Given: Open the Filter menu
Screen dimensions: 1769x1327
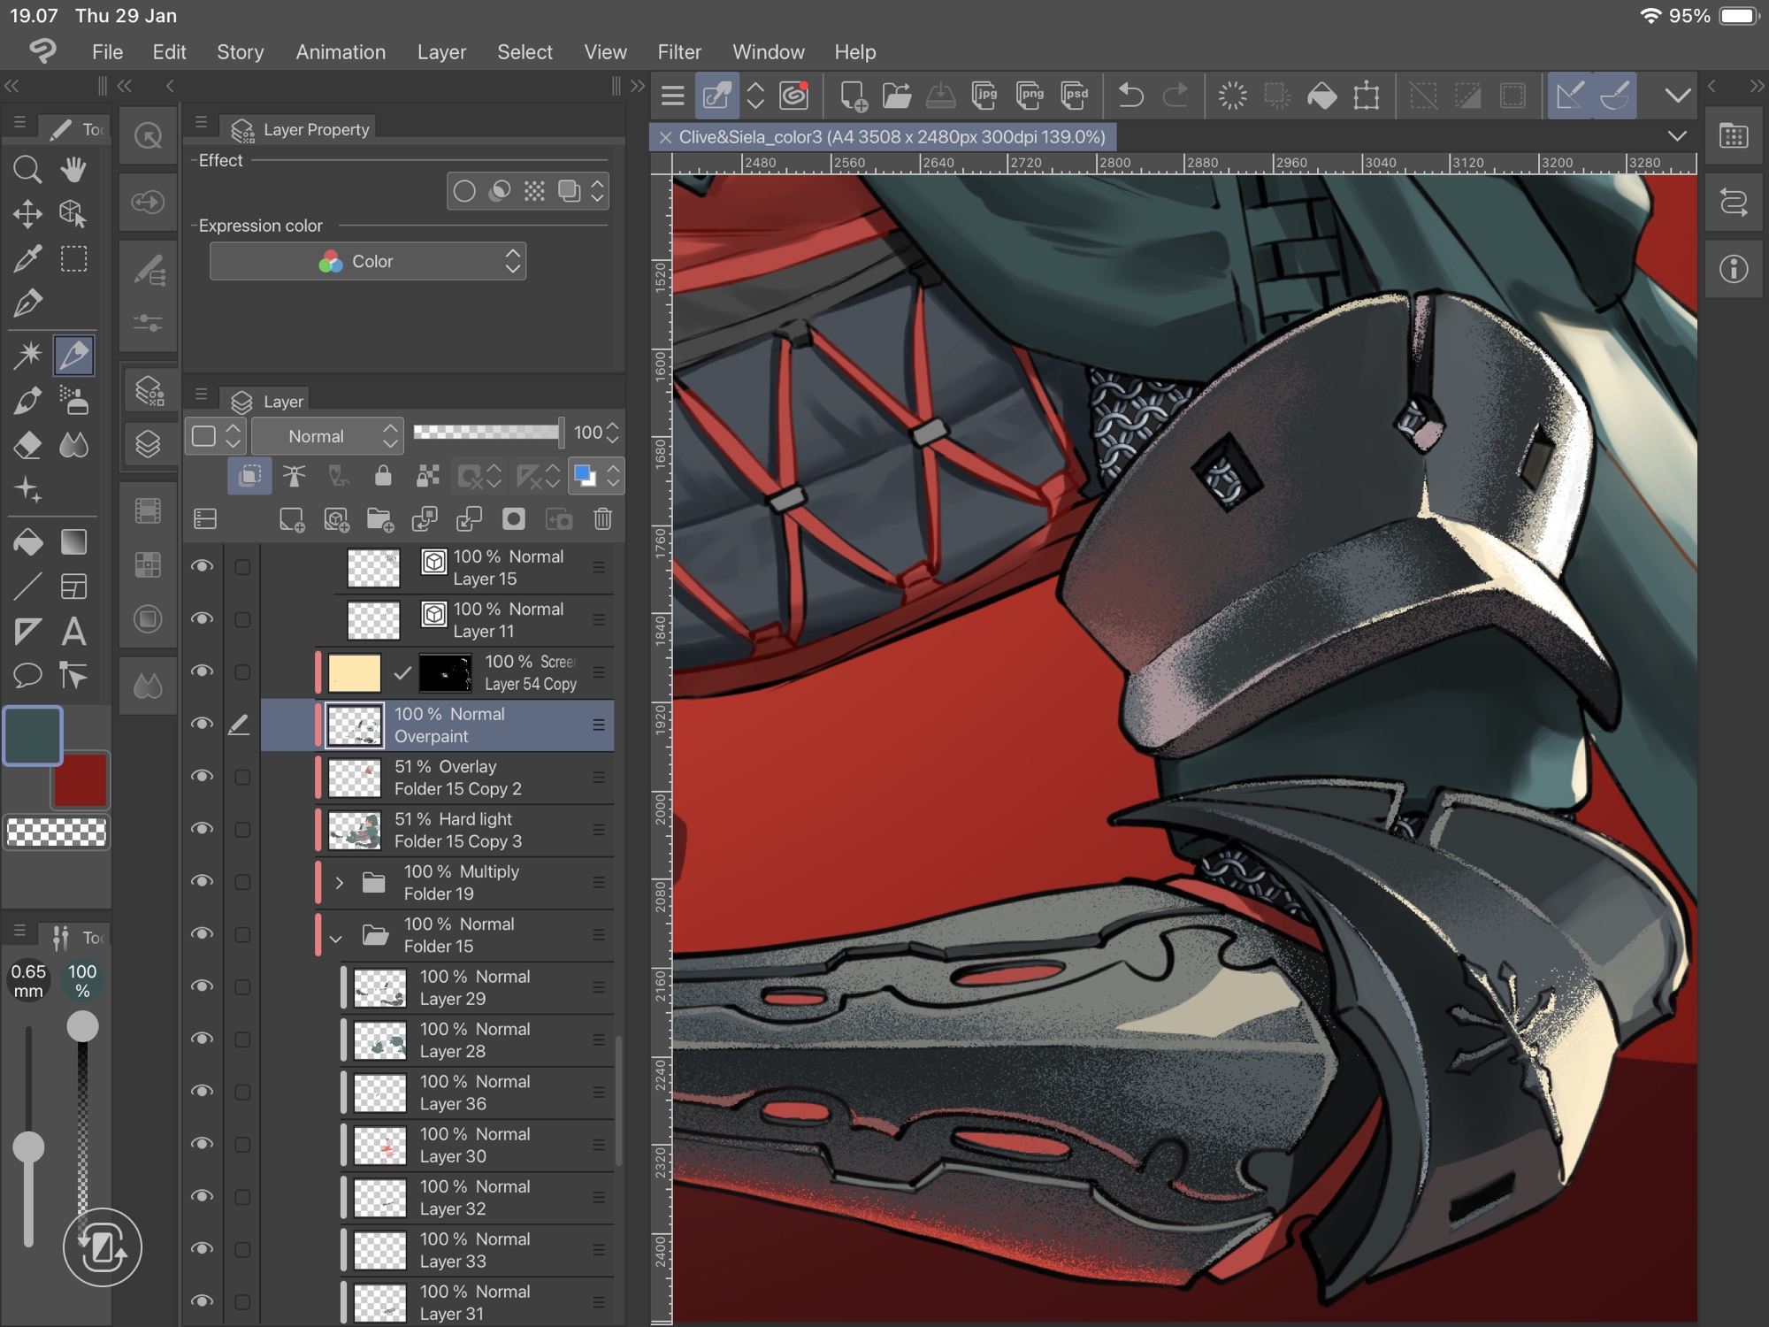Looking at the screenshot, I should pos(678,52).
